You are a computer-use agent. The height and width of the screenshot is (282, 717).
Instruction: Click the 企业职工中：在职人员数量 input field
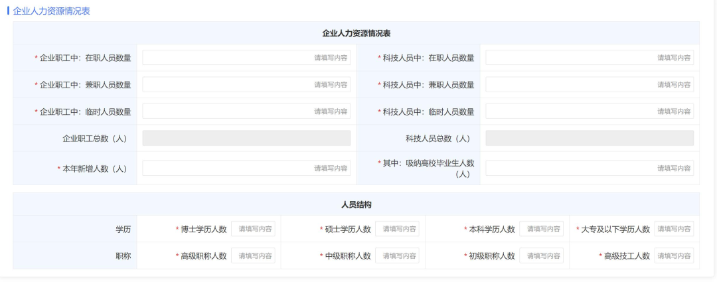click(246, 58)
